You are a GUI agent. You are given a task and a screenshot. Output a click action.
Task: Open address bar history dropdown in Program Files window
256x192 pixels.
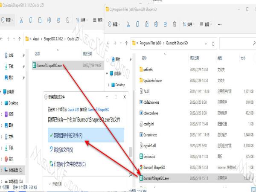pyautogui.click(x=206, y=44)
